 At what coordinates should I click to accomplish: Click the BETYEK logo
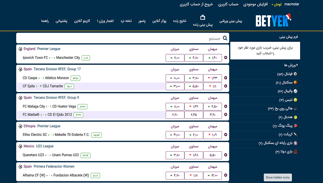tap(273, 20)
